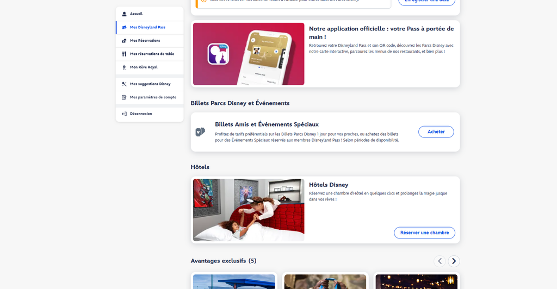Click the magic wand suggestions Disney icon
The height and width of the screenshot is (289, 557).
124,84
